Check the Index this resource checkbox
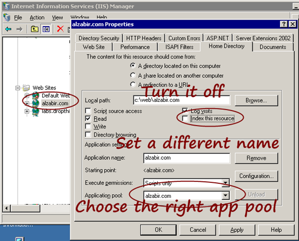The width and height of the screenshot is (299, 241). tap(185, 118)
